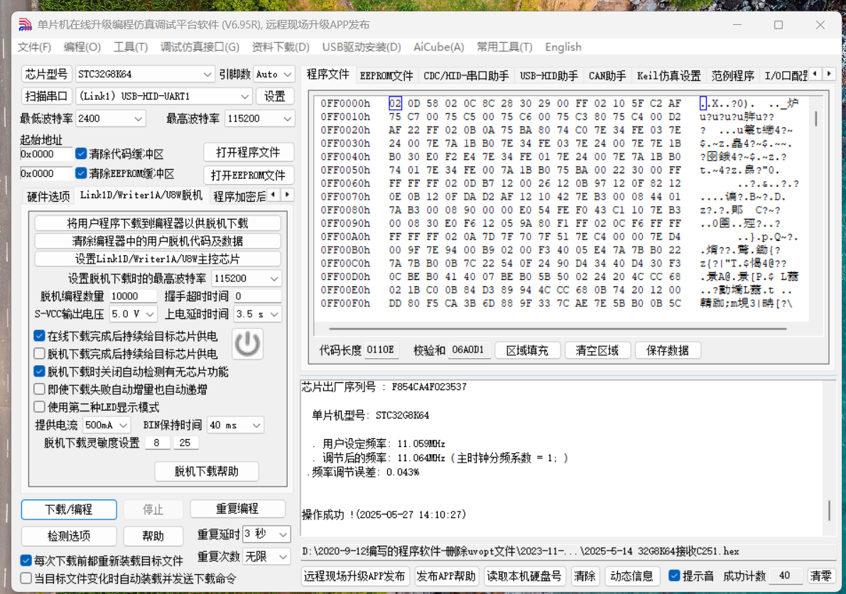Click 区域填充 button
Image resolution: width=846 pixels, height=594 pixels.
(527, 351)
